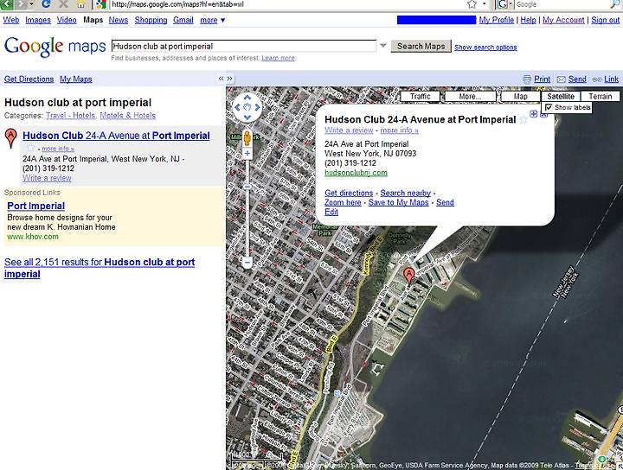Click the browser Google search field
623x470 pixels.
click(x=562, y=4)
